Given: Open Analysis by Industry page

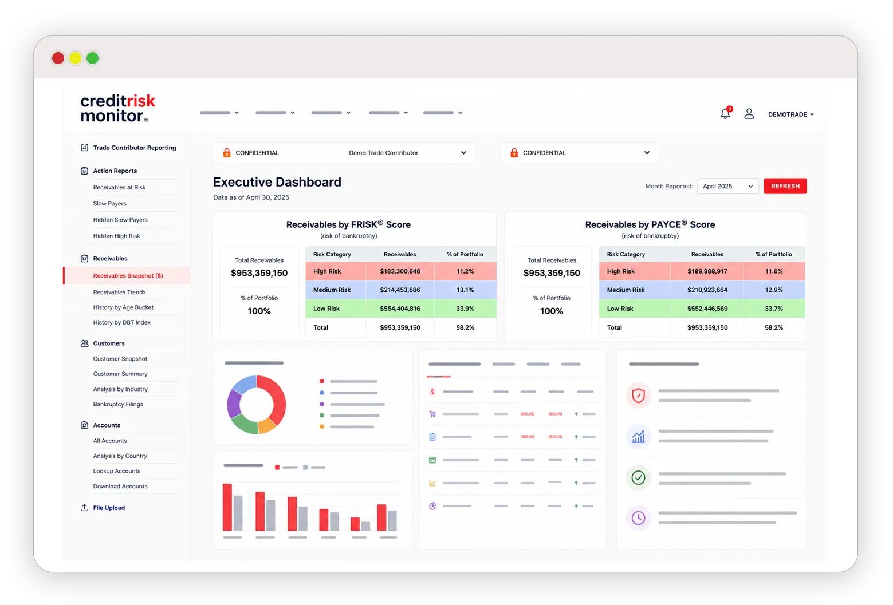Looking at the screenshot, I should (120, 389).
